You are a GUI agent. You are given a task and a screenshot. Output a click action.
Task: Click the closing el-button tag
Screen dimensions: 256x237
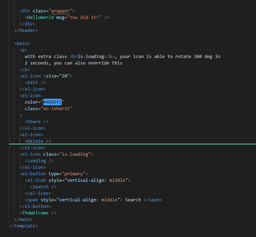(35, 206)
